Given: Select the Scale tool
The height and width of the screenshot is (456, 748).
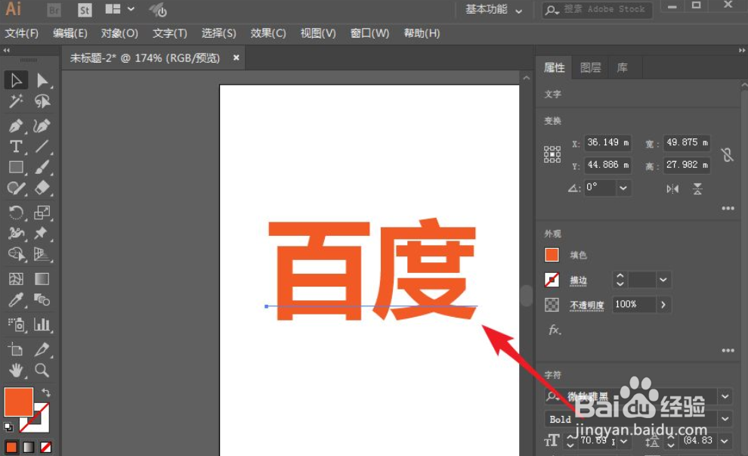Looking at the screenshot, I should (x=42, y=212).
